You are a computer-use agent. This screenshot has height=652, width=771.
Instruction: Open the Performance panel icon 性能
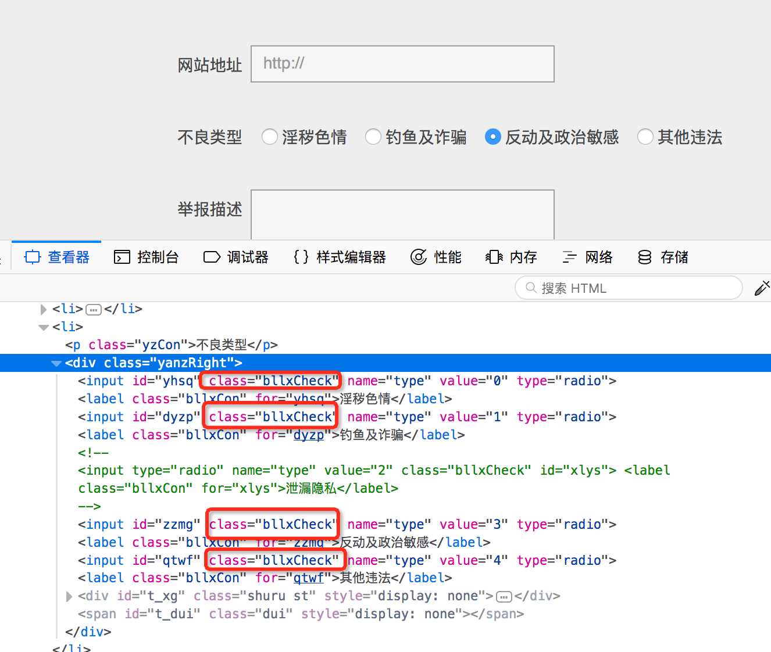pyautogui.click(x=419, y=257)
